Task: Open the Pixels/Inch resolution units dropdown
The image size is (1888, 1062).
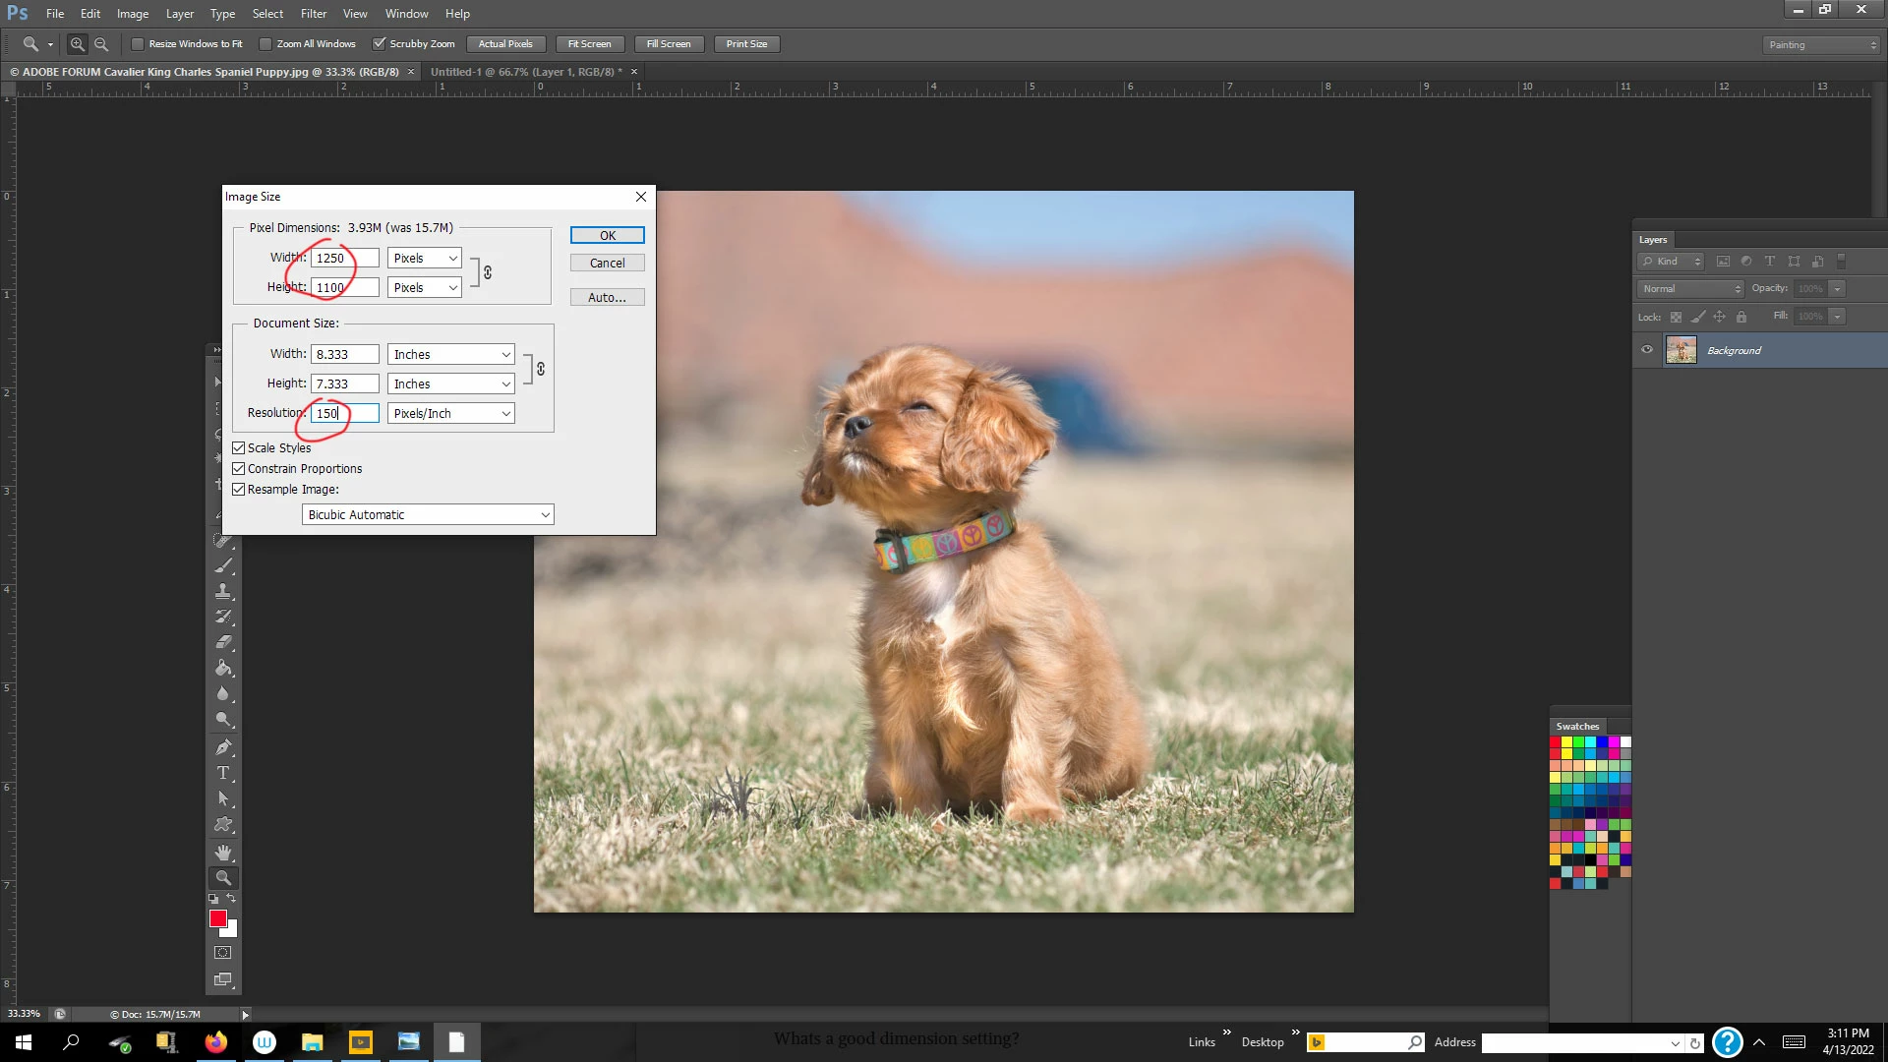Action: [x=451, y=413]
